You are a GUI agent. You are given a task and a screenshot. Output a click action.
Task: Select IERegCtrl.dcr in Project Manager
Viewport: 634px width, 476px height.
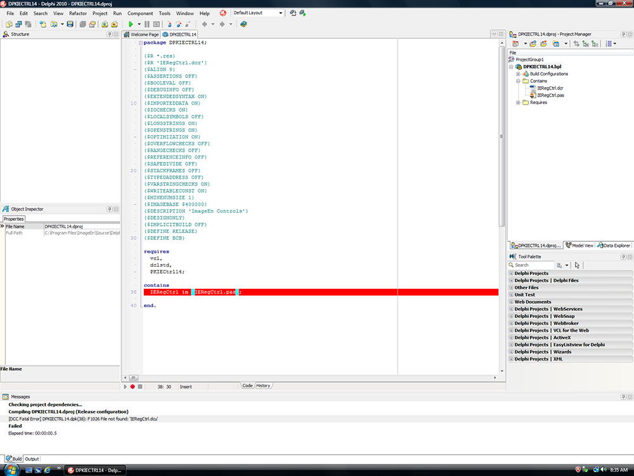click(550, 88)
